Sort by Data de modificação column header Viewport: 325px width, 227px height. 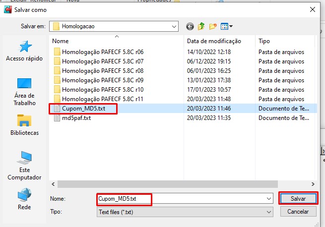(214, 41)
